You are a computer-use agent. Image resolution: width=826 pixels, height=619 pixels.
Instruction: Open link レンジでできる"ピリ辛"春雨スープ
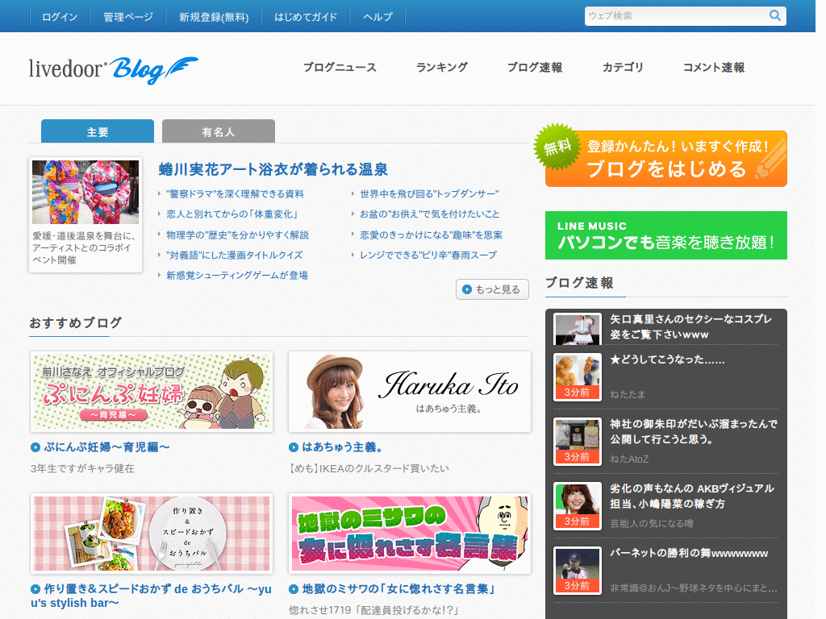point(428,255)
